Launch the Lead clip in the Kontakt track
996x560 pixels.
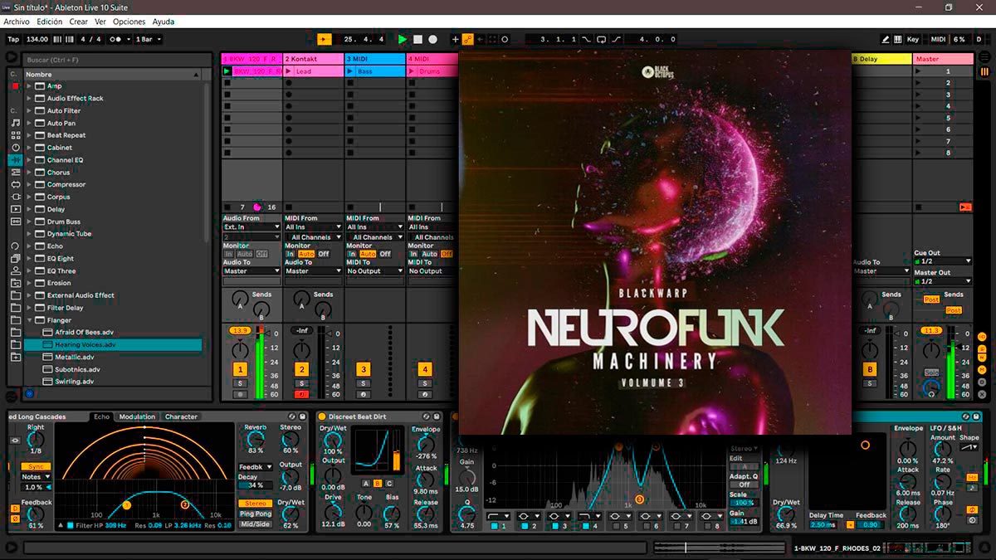[x=290, y=71]
